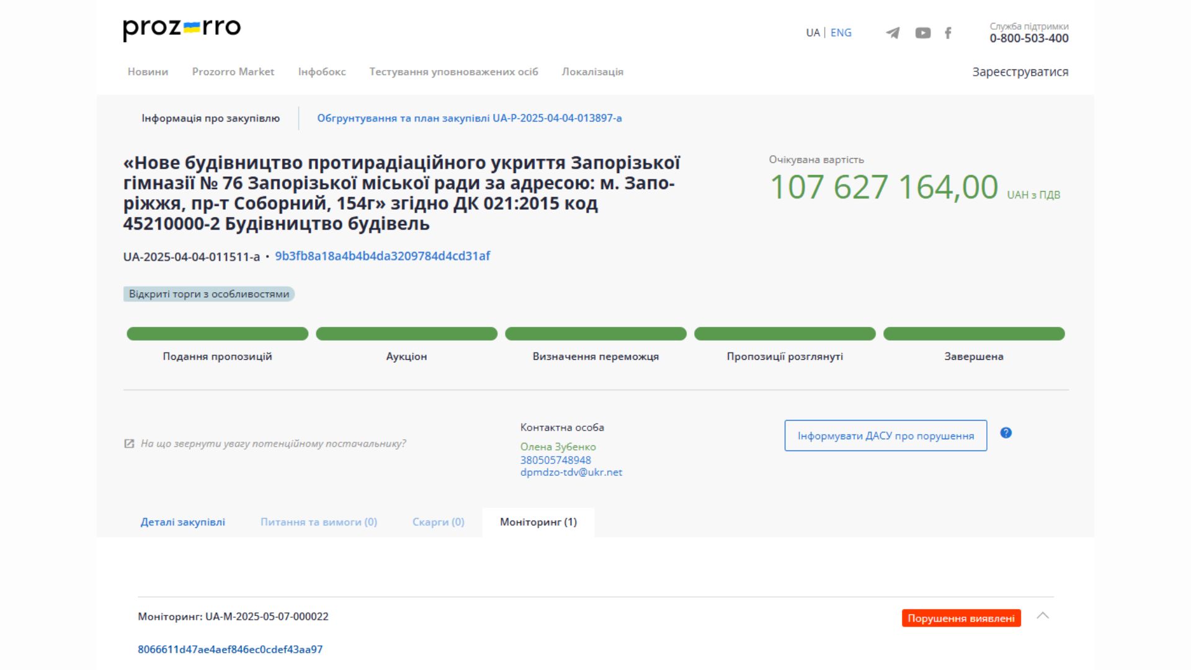
Task: Open procurement hash link 9b3fb8a18a4b4b4da3209784d4cd31af
Action: [383, 256]
